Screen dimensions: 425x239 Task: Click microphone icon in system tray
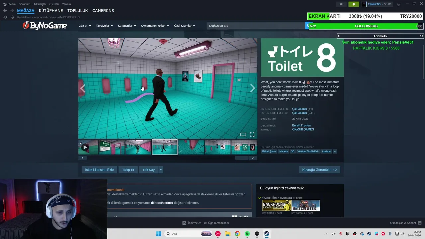[390, 234]
